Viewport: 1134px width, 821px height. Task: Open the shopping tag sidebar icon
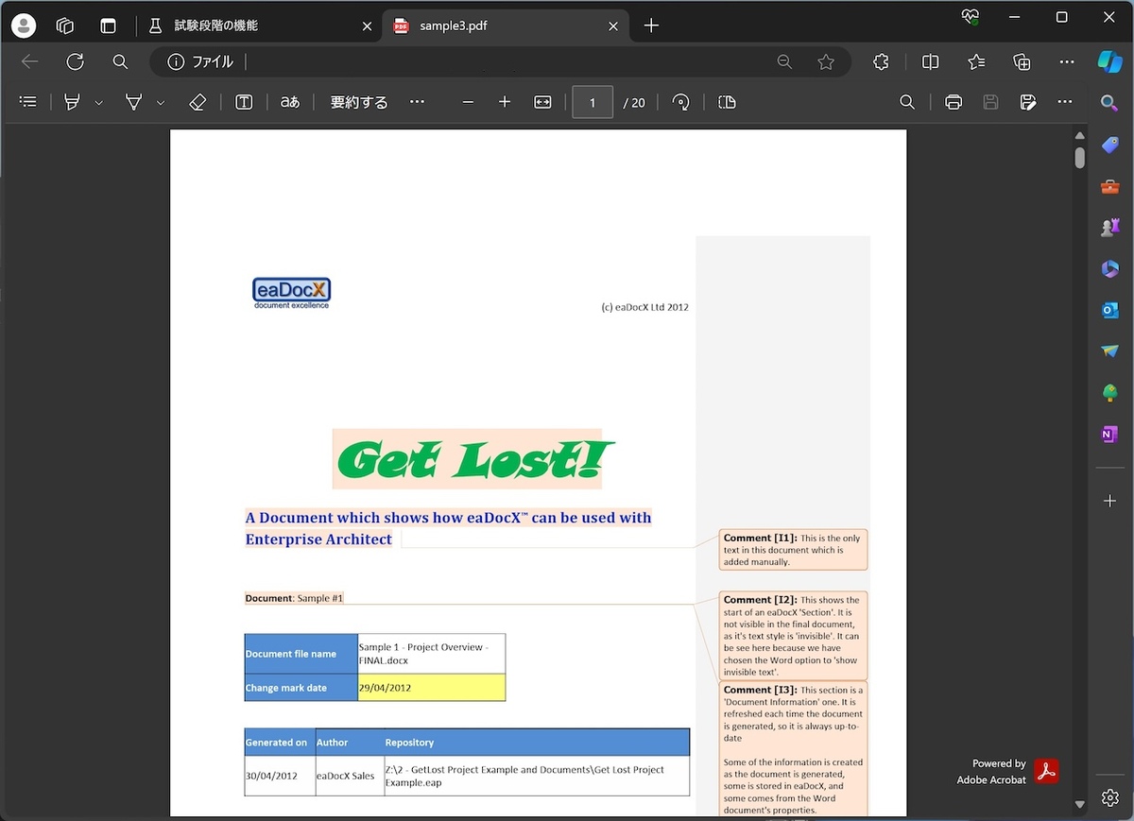point(1109,145)
